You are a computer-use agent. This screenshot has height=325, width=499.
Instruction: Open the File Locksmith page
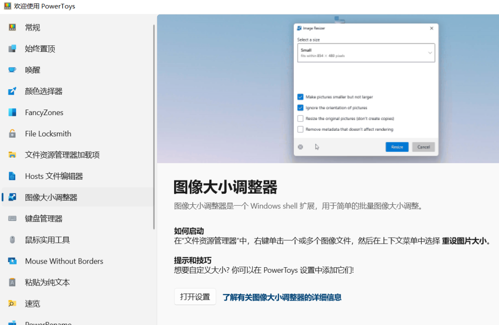(x=48, y=134)
